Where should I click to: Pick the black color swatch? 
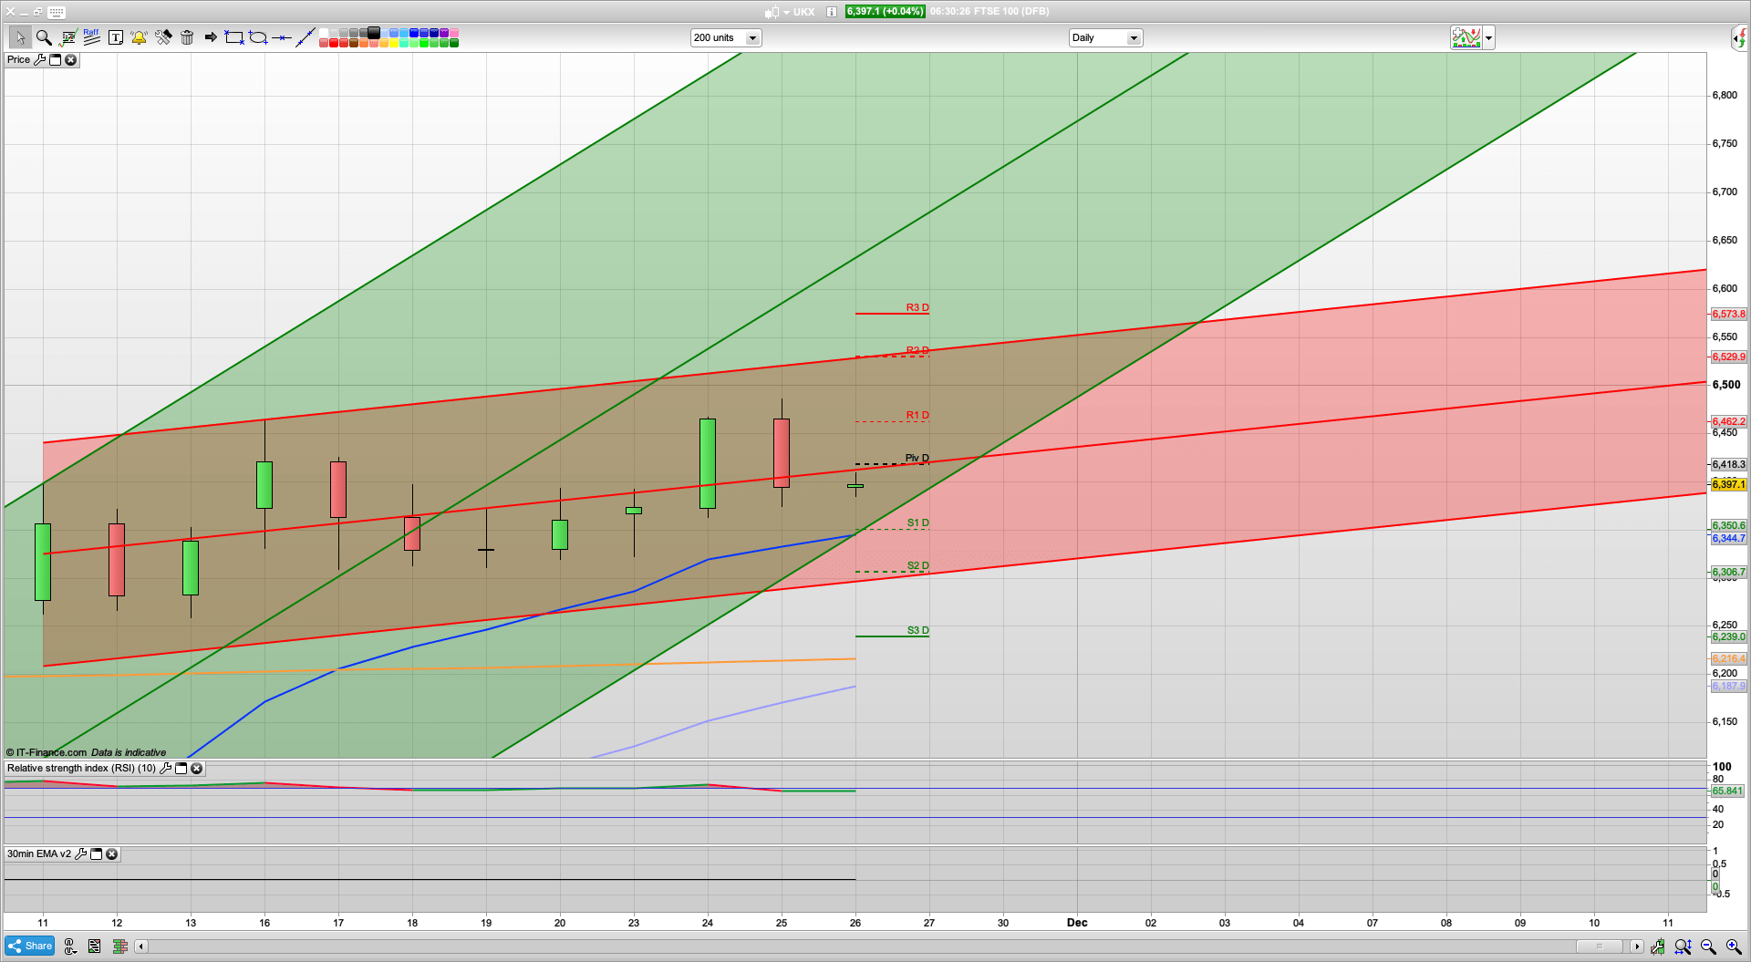373,31
